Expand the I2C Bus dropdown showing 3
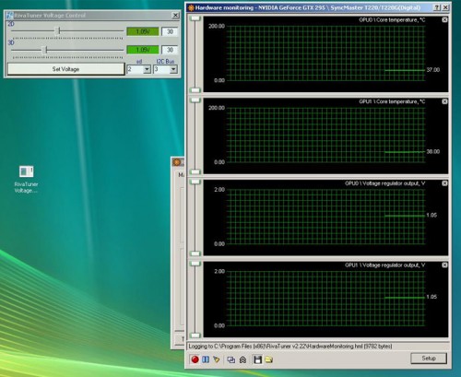461x377 pixels. coord(173,69)
